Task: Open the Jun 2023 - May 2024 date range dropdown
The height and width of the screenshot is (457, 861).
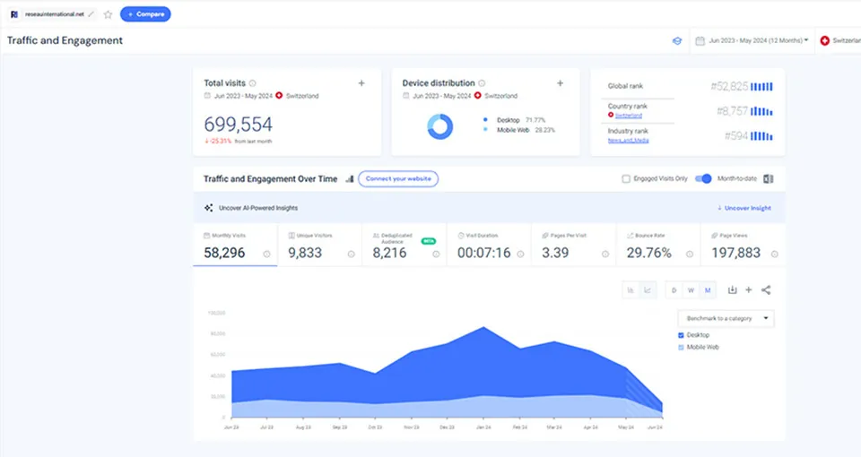Action: tap(752, 40)
